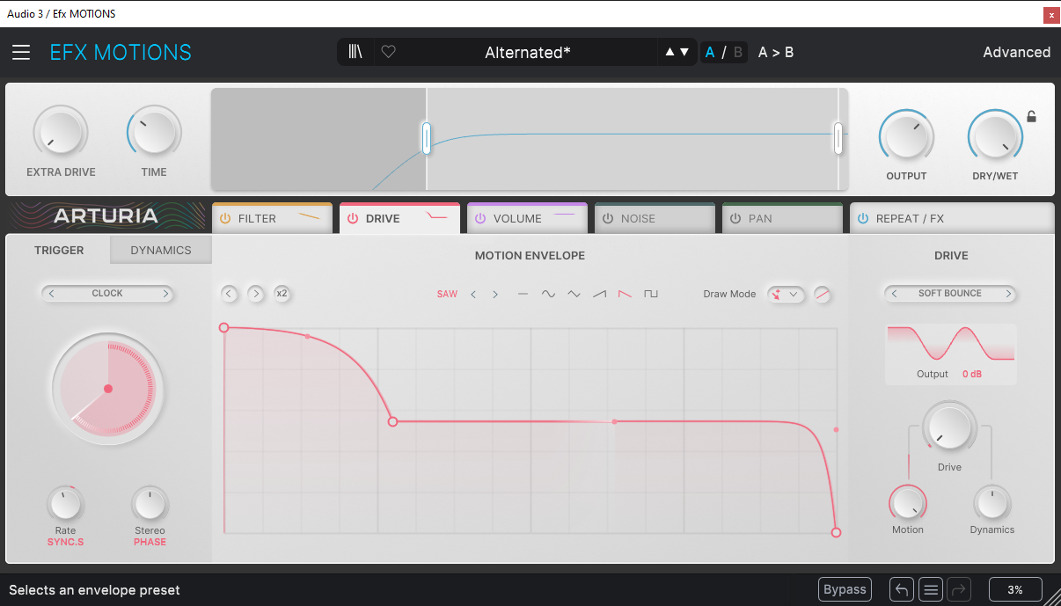Open the TRIGGER tab
Screen dimensions: 1061x606
[59, 250]
